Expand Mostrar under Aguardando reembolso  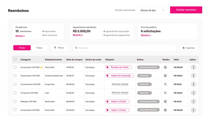(77, 35)
